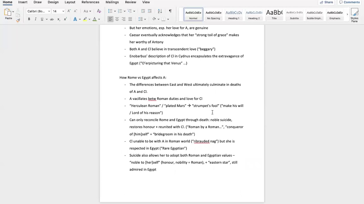Apply the No Spacing style
The width and height of the screenshot is (364, 204).
point(214,15)
